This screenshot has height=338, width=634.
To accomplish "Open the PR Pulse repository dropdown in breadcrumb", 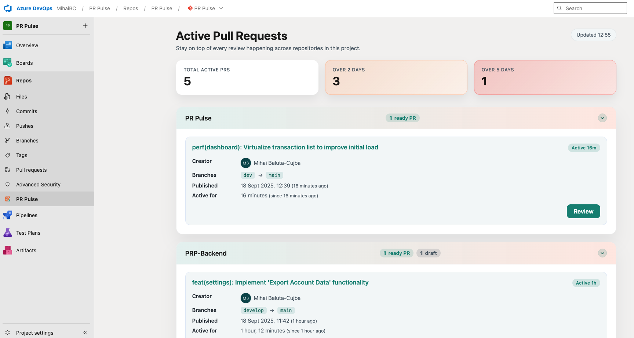I will point(221,8).
